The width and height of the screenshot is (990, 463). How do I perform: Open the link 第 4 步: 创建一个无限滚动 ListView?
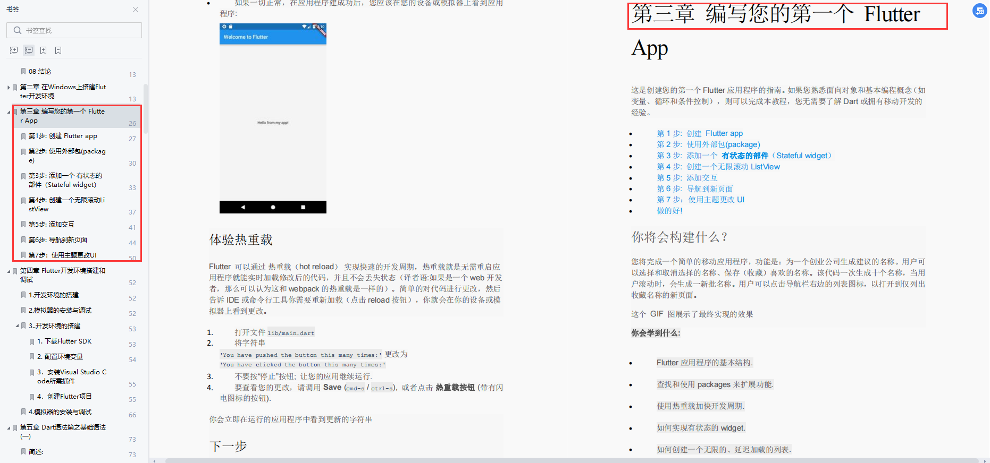718,167
